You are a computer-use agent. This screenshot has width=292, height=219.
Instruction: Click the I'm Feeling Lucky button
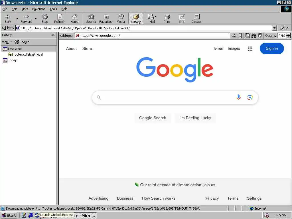pyautogui.click(x=195, y=118)
